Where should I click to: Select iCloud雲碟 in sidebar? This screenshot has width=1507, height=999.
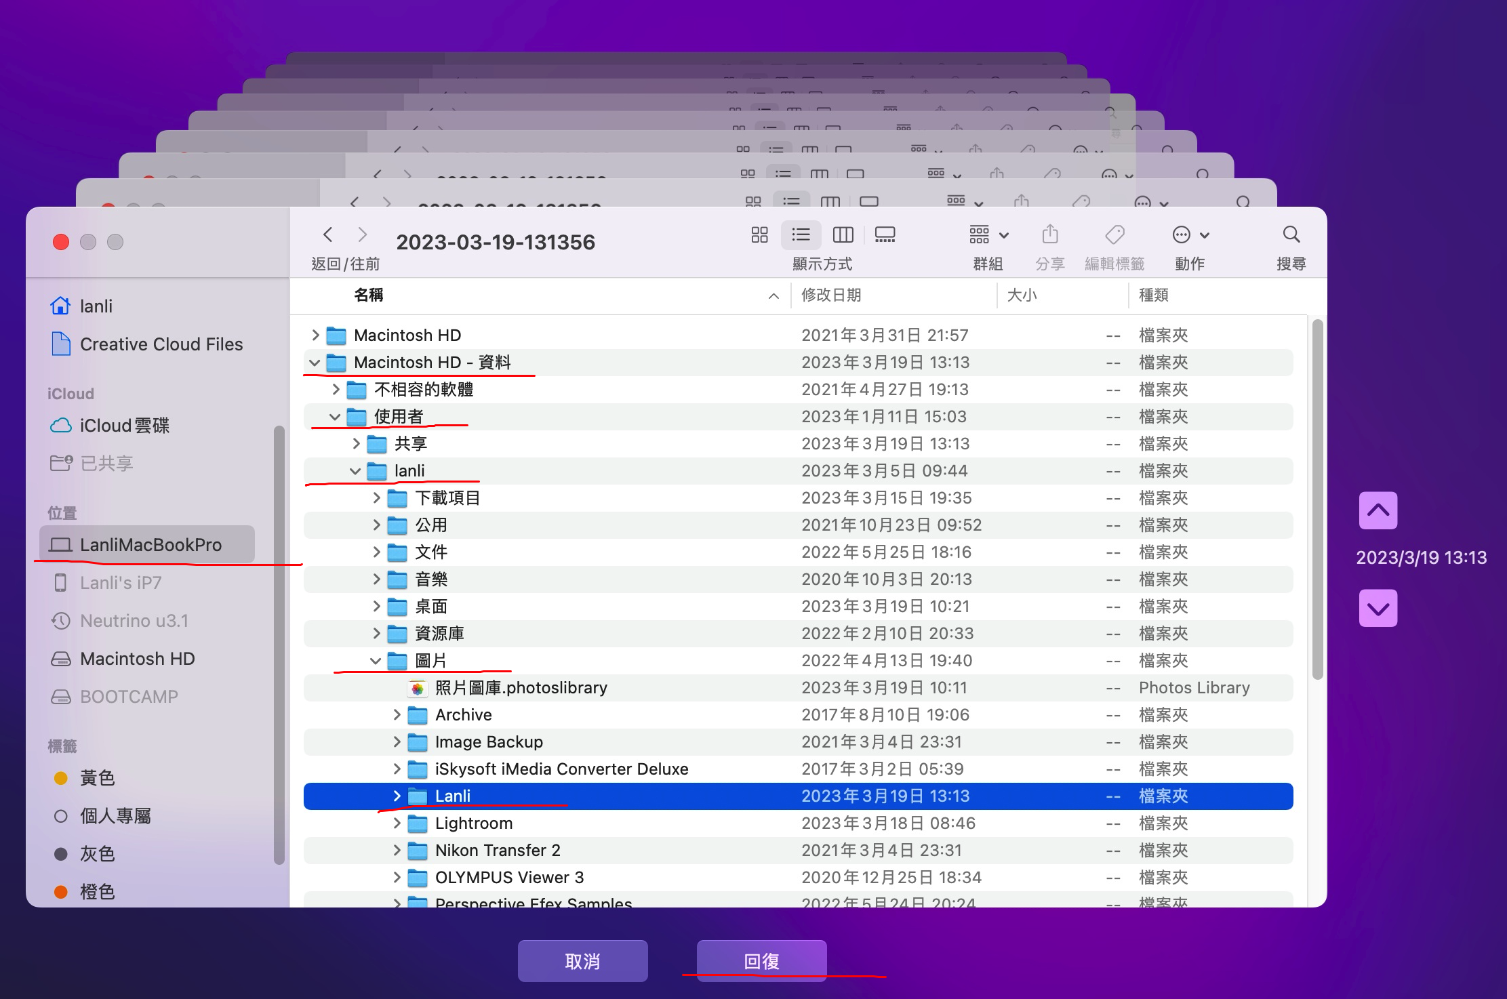pyautogui.click(x=124, y=426)
